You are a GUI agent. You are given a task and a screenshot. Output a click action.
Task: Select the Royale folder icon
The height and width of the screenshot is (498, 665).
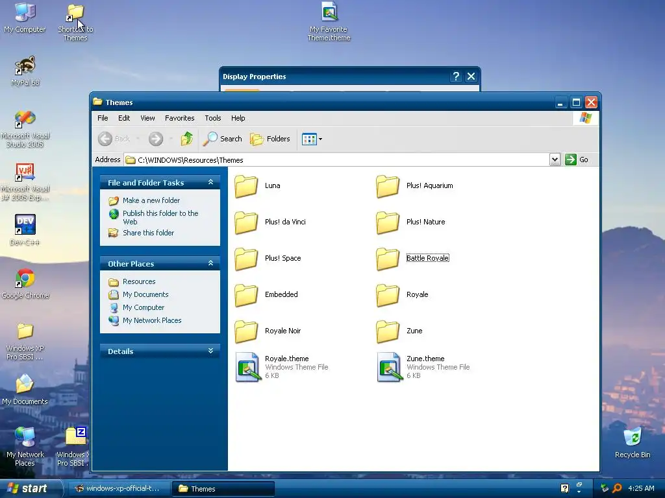click(x=388, y=295)
